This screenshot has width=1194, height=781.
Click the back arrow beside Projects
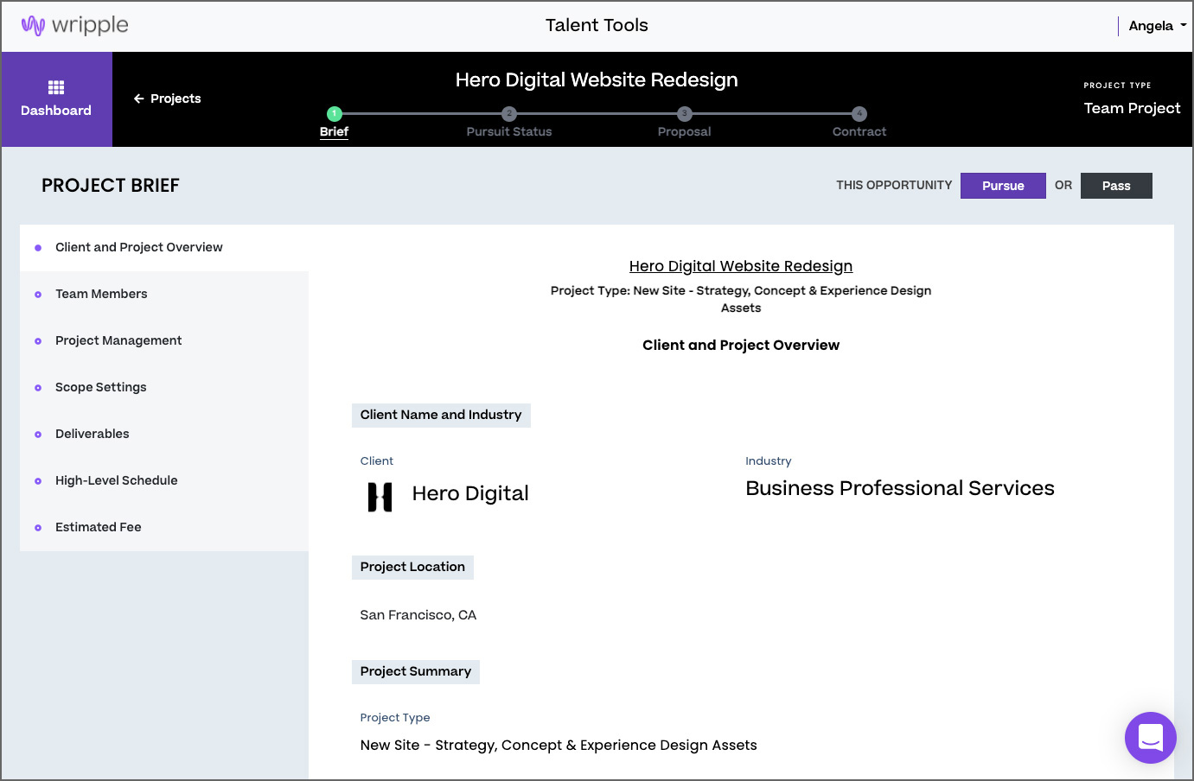point(138,98)
